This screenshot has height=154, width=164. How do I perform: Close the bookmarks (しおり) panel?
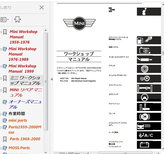click(x=42, y=8)
